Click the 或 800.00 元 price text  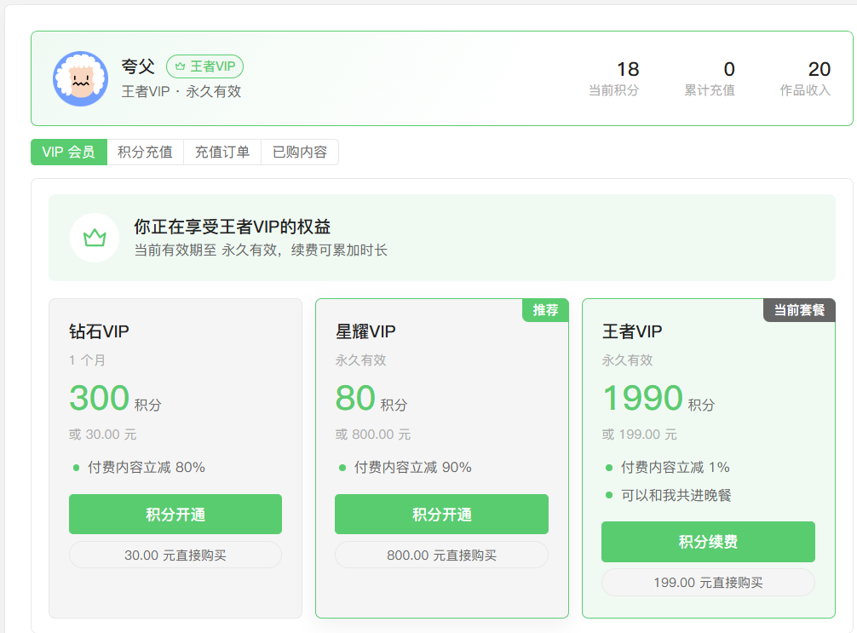pos(373,434)
